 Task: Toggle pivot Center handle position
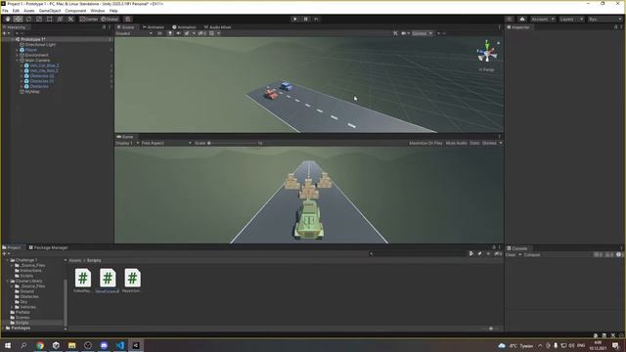89,20
